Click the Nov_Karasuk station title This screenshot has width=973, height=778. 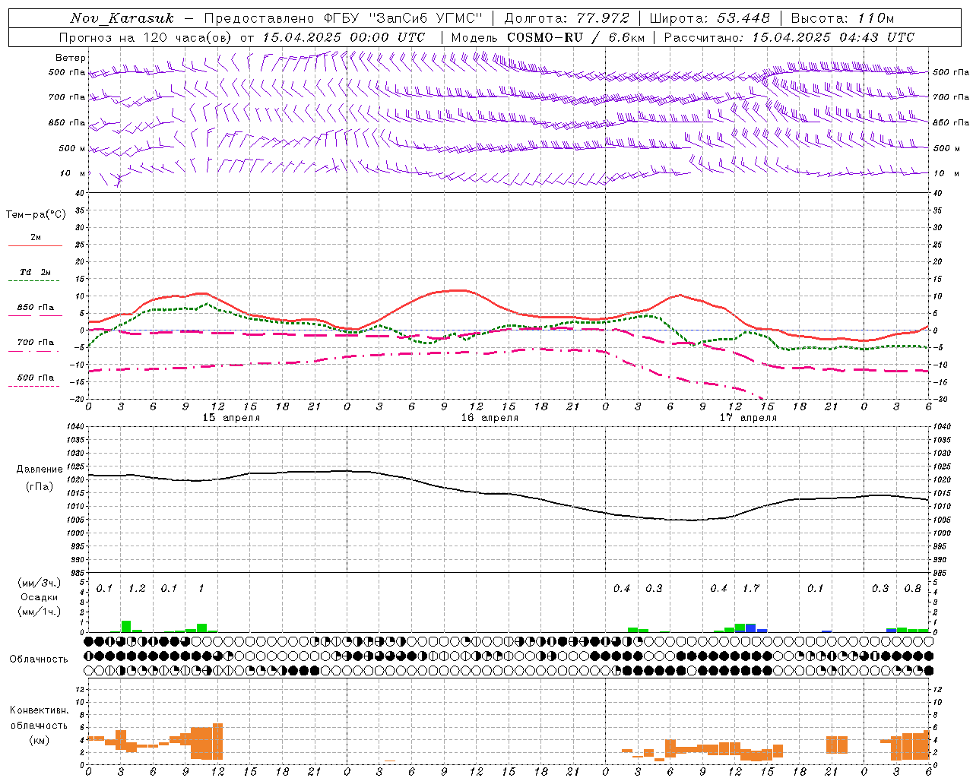[x=122, y=18]
